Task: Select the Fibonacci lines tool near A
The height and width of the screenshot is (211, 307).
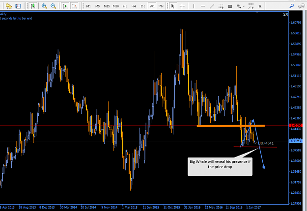Action: pos(251,6)
